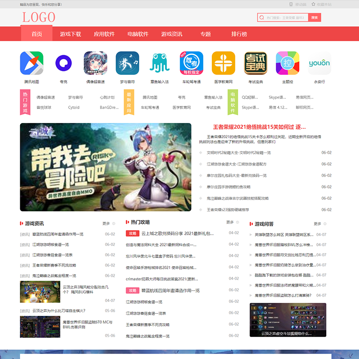
Task: Click the search magnifier icon in search box
Action: (262, 18)
